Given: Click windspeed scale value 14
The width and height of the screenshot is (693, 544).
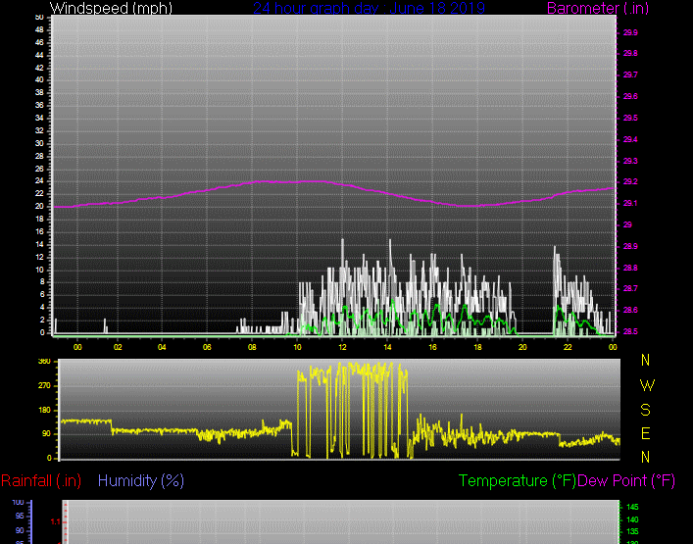Looking at the screenshot, I should 39,244.
